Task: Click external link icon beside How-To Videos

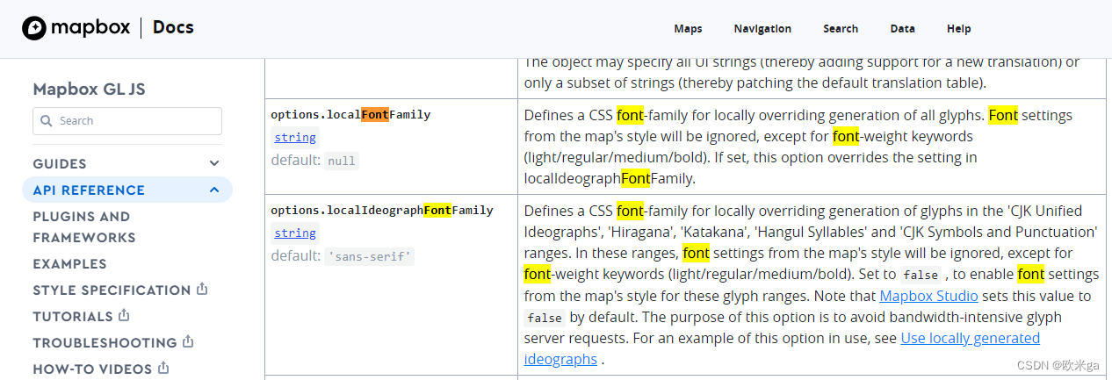Action: 163,368
